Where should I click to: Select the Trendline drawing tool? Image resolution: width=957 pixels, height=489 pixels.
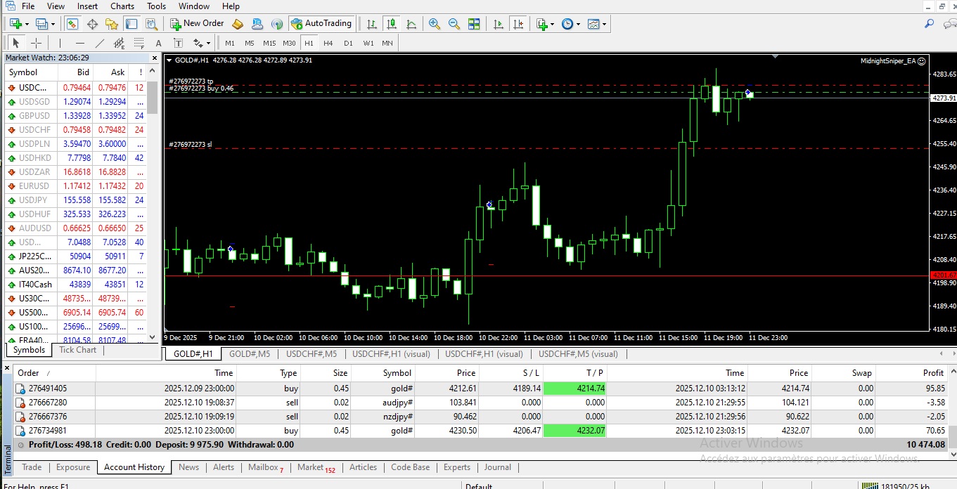100,43
